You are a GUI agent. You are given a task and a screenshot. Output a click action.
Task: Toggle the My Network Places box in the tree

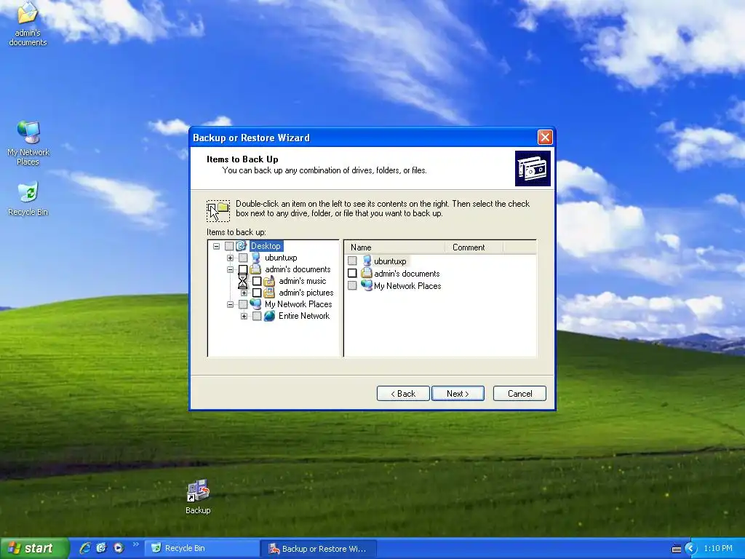243,304
